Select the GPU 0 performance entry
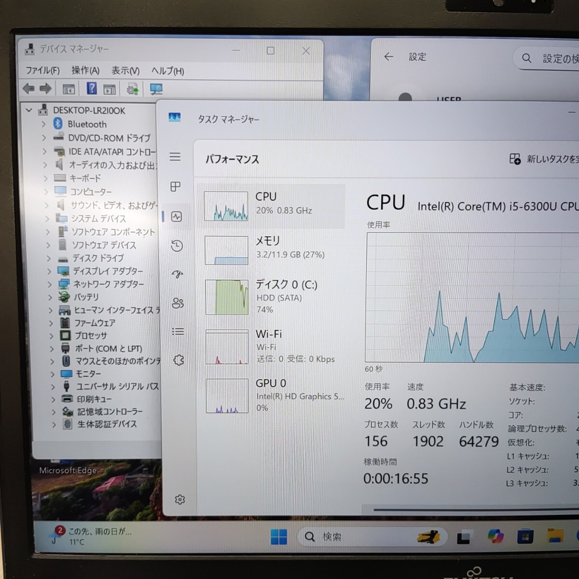The image size is (579, 579). point(273,396)
